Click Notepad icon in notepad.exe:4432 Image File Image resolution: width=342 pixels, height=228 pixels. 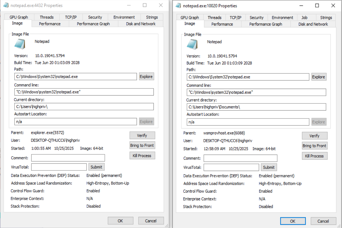(20, 44)
